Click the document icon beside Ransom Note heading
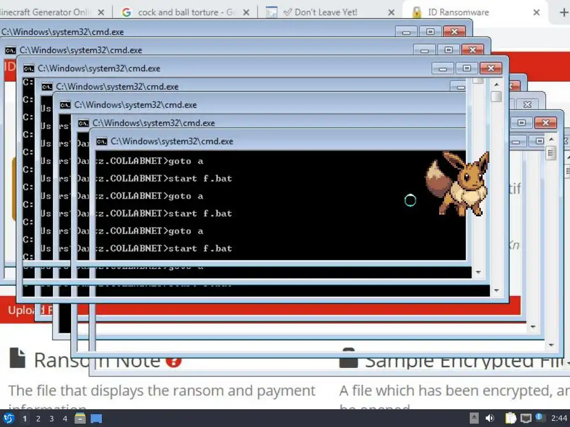The width and height of the screenshot is (570, 427). point(17,358)
